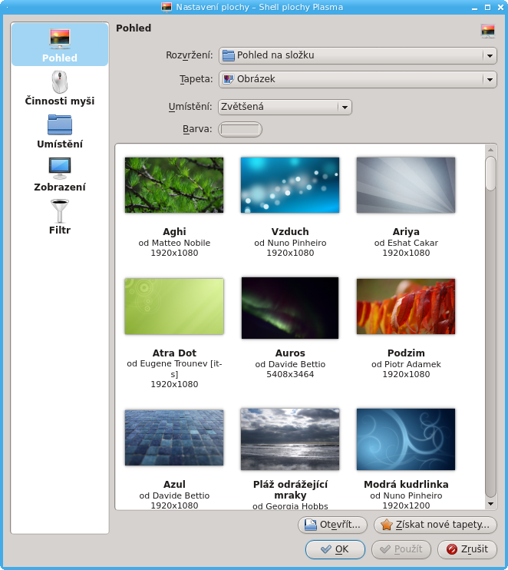Maximize the Nastavení plochy window

click(x=488, y=7)
